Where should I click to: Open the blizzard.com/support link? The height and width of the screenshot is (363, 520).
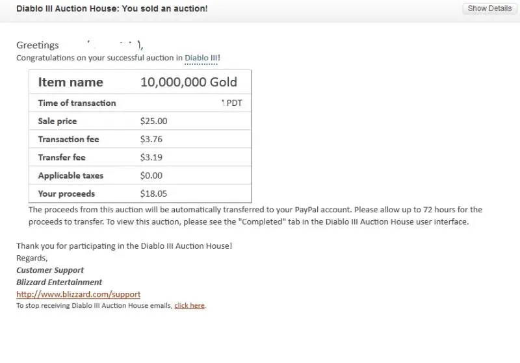pos(78,294)
